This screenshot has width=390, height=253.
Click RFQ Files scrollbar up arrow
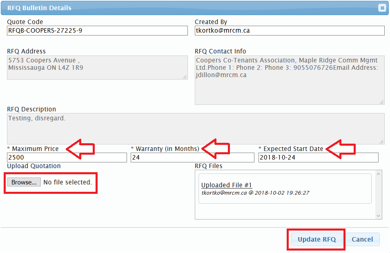[x=378, y=174]
